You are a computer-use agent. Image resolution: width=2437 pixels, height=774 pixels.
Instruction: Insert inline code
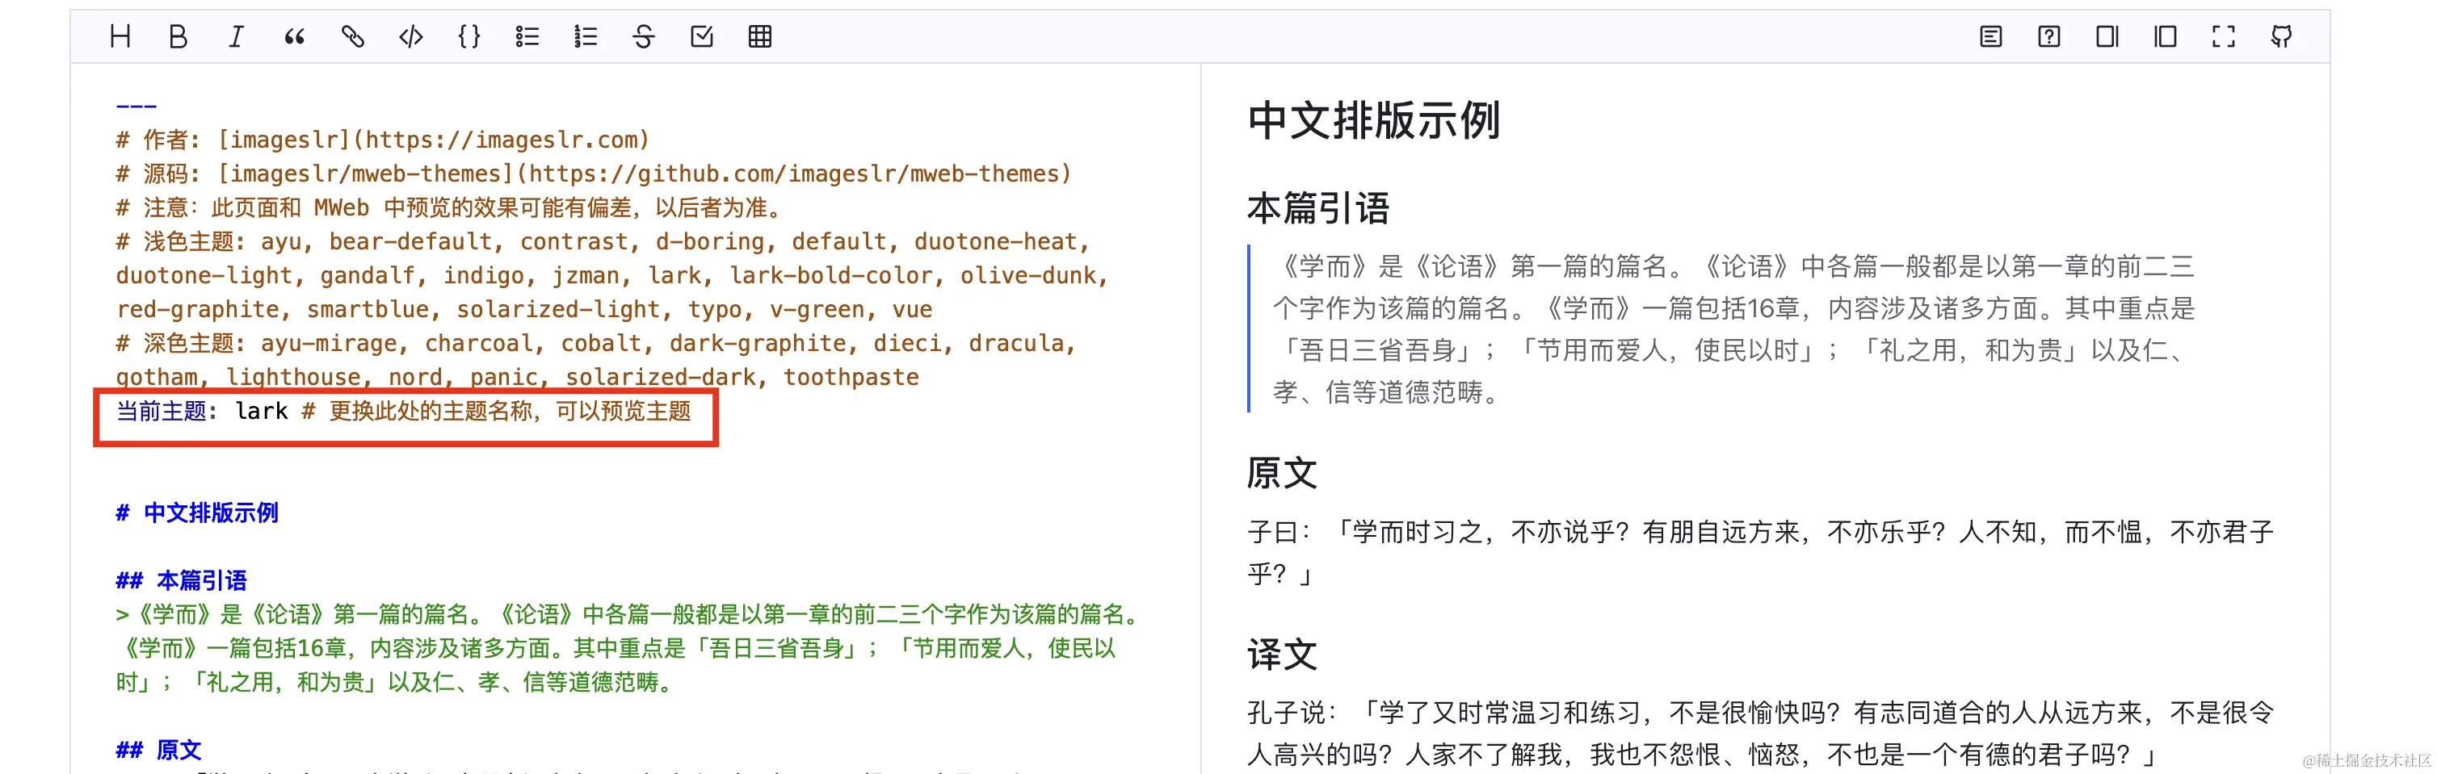(x=410, y=37)
